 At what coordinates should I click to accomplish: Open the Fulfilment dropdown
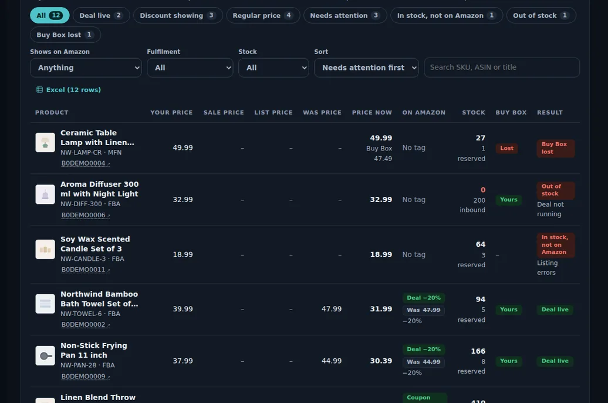(190, 68)
